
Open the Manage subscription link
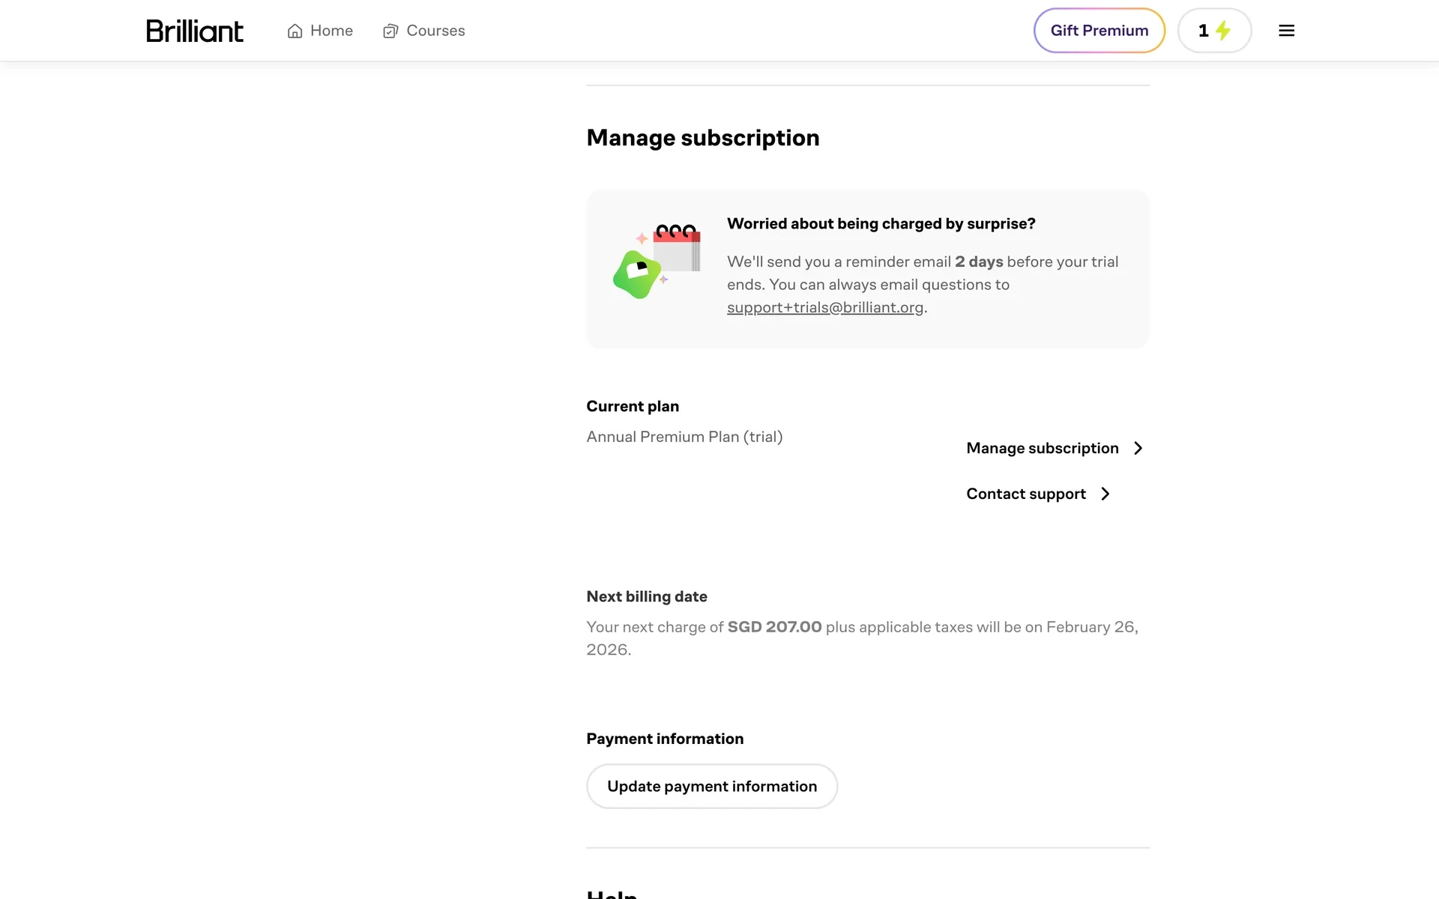(x=1055, y=448)
